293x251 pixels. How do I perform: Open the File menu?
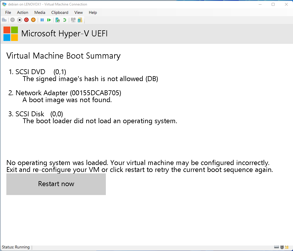pyautogui.click(x=8, y=12)
